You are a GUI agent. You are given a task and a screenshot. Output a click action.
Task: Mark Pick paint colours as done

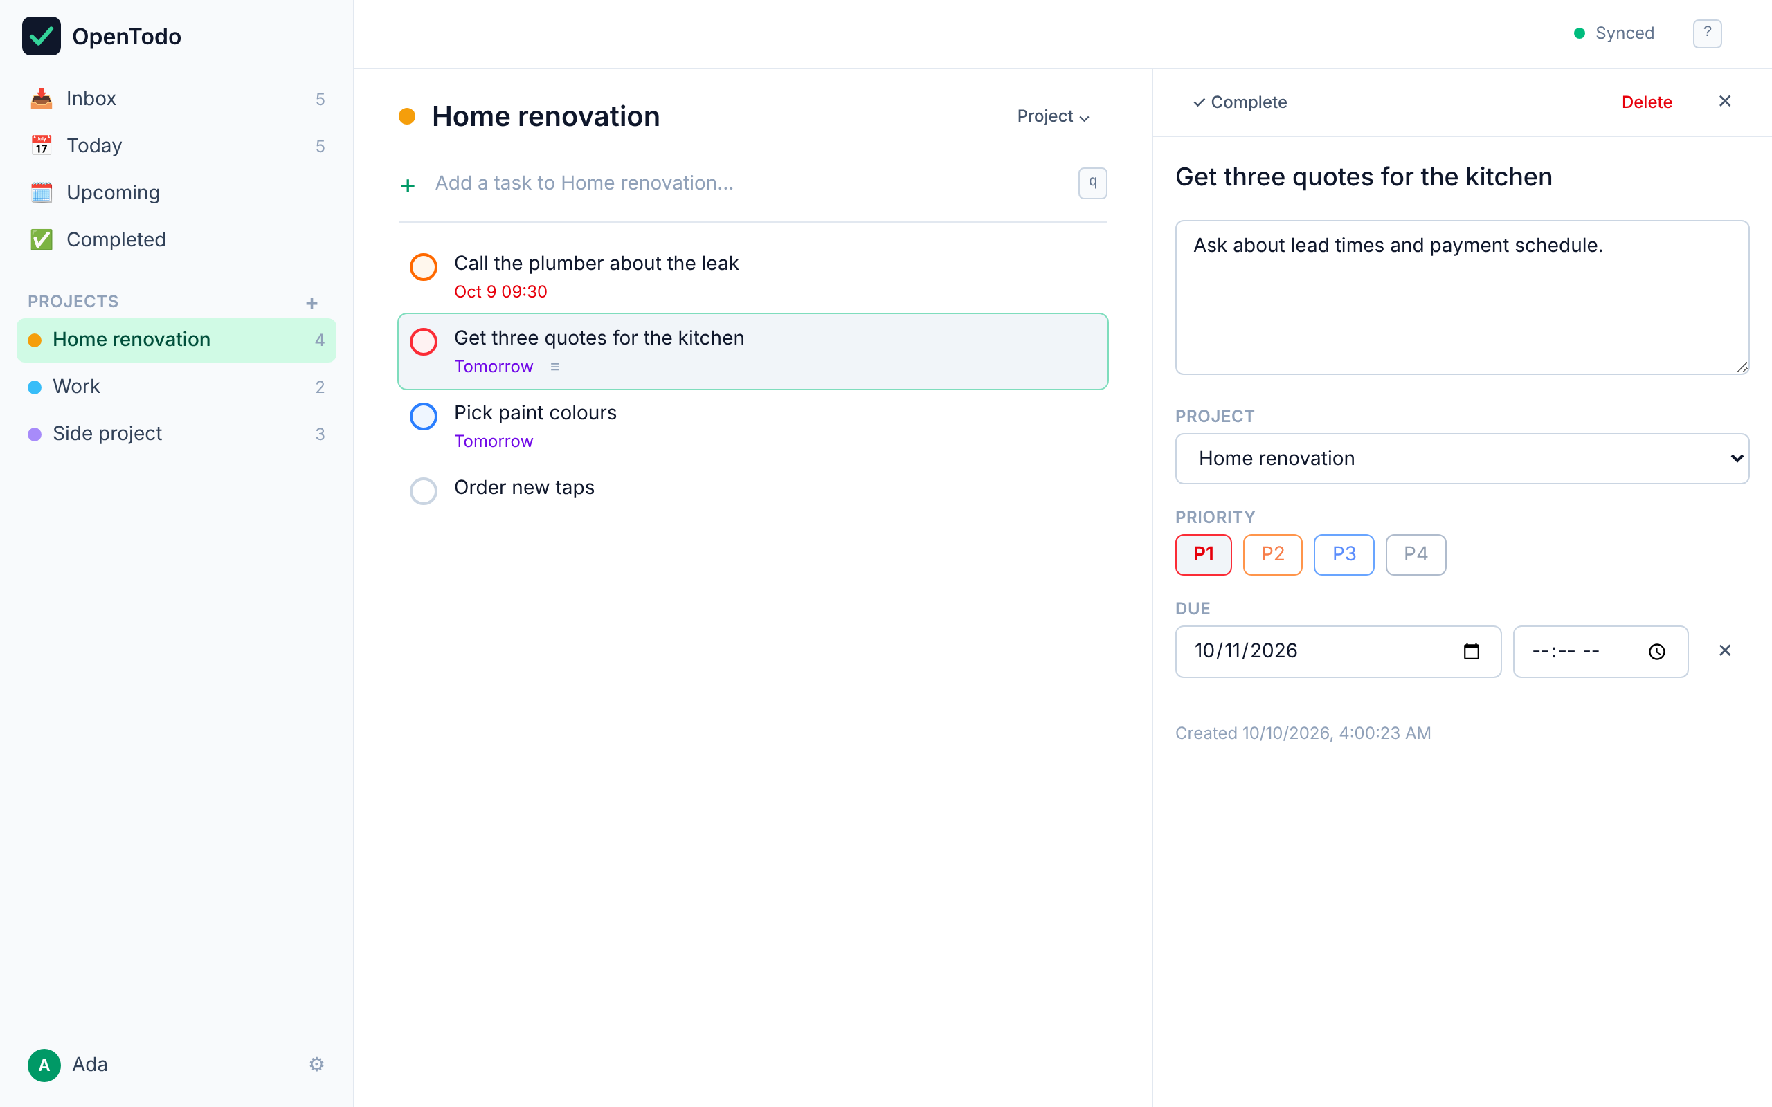click(x=423, y=417)
